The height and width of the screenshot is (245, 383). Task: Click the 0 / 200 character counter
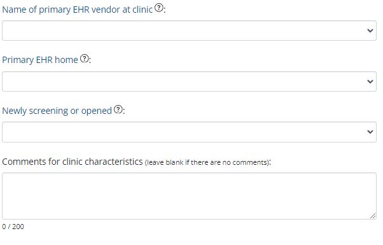point(13,227)
